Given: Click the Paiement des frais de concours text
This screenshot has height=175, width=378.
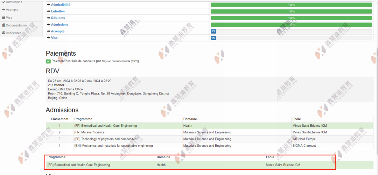Looking at the screenshot, I should [73, 61].
